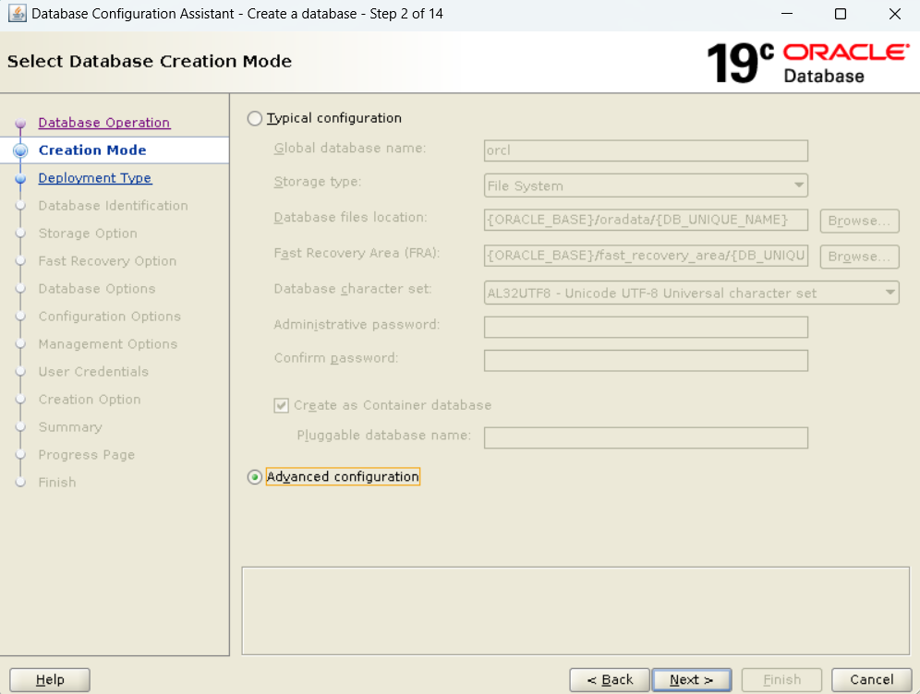The height and width of the screenshot is (694, 920).
Task: Click the Deployment Type step bullet icon
Action: click(x=20, y=178)
